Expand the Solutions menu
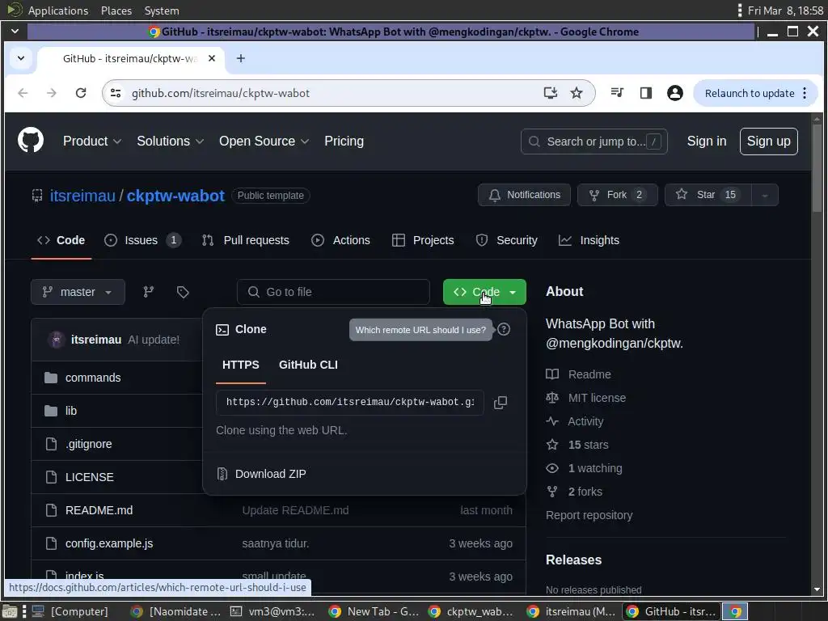This screenshot has width=828, height=621. click(x=170, y=141)
